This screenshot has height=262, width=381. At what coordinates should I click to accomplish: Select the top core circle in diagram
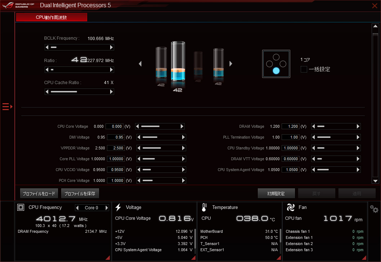[276, 57]
